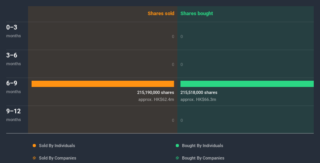This screenshot has height=163, width=320.
Task: Click the orange Sold By Individuals legend dot
Action: point(34,146)
